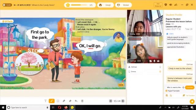Image resolution: width=196 pixels, height=110 pixels.
Task: Click chat message 'Cindy is next to the school.'
Action: coord(180,68)
